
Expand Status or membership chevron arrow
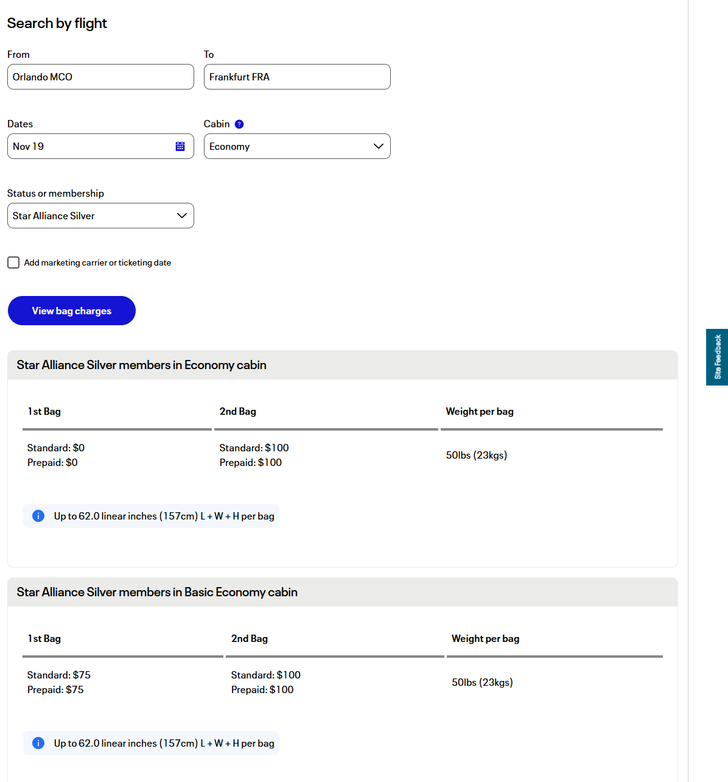coord(181,216)
